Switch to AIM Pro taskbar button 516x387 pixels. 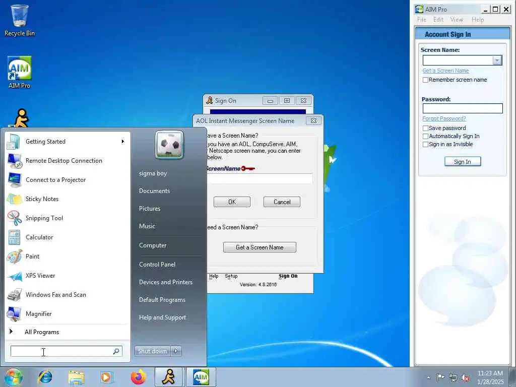pos(201,377)
